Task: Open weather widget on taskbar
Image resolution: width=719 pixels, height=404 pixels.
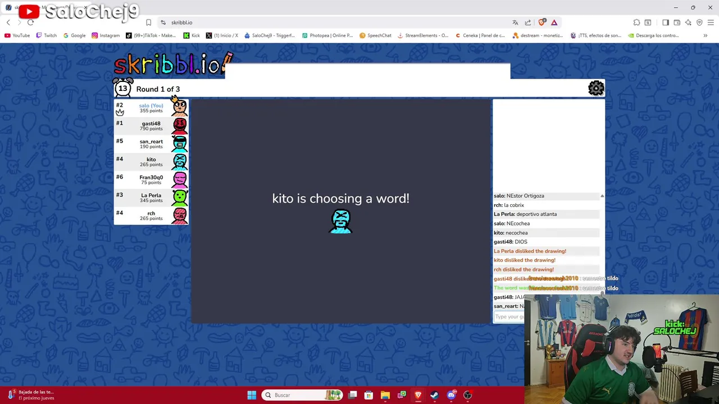Action: coord(31,395)
